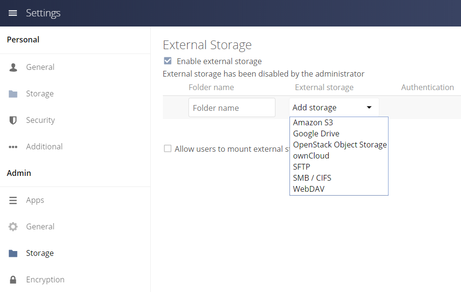Enable allow users to mount external storage
Viewport: 461px width, 292px height.
pos(167,149)
